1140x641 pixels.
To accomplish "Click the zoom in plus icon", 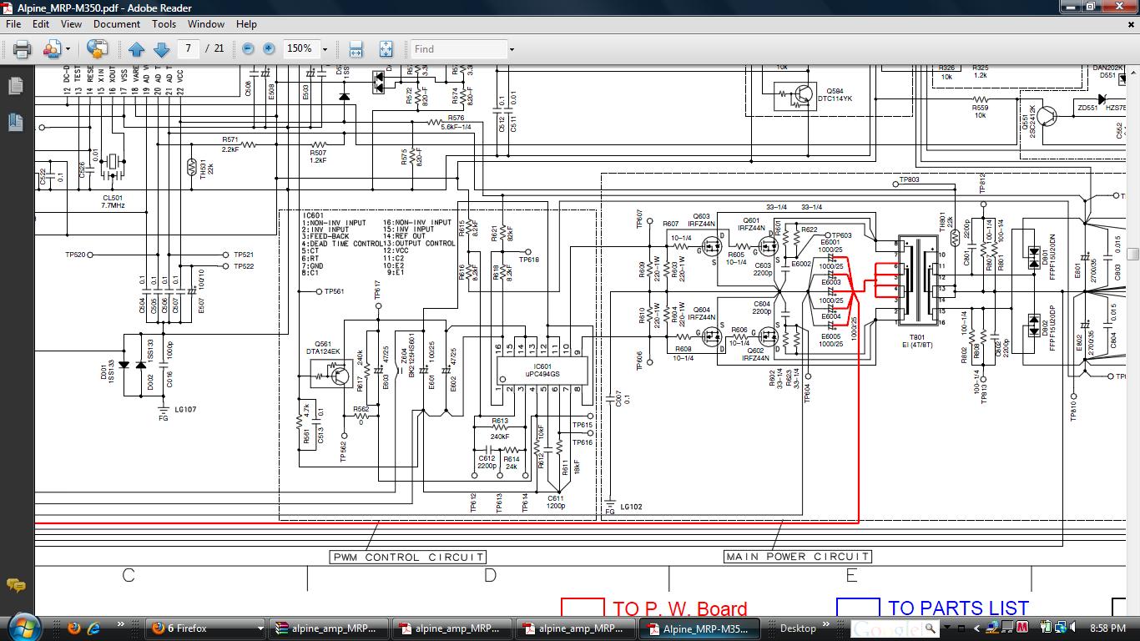I will (269, 49).
